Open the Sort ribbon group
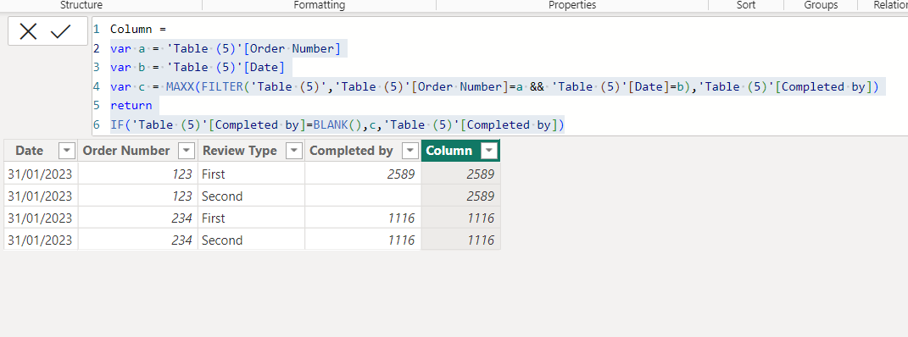 746,5
